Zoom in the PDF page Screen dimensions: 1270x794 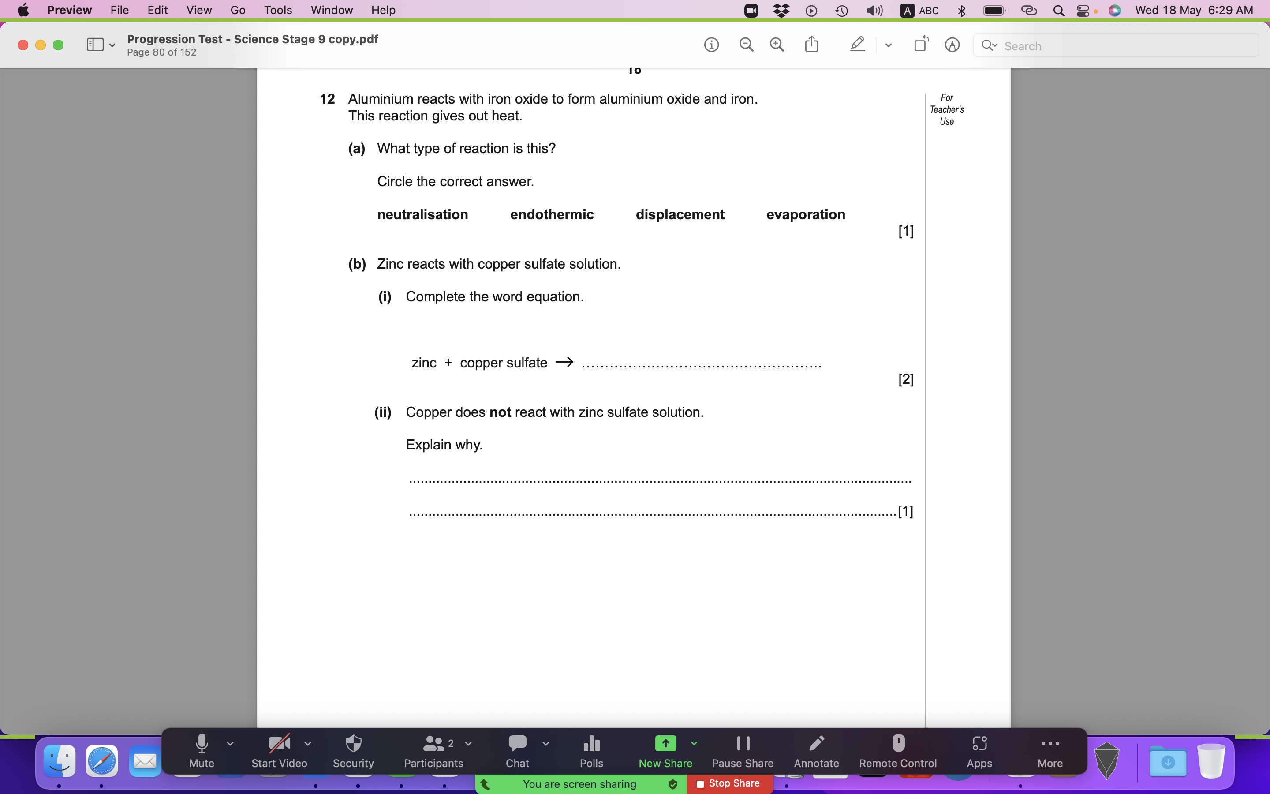777,45
